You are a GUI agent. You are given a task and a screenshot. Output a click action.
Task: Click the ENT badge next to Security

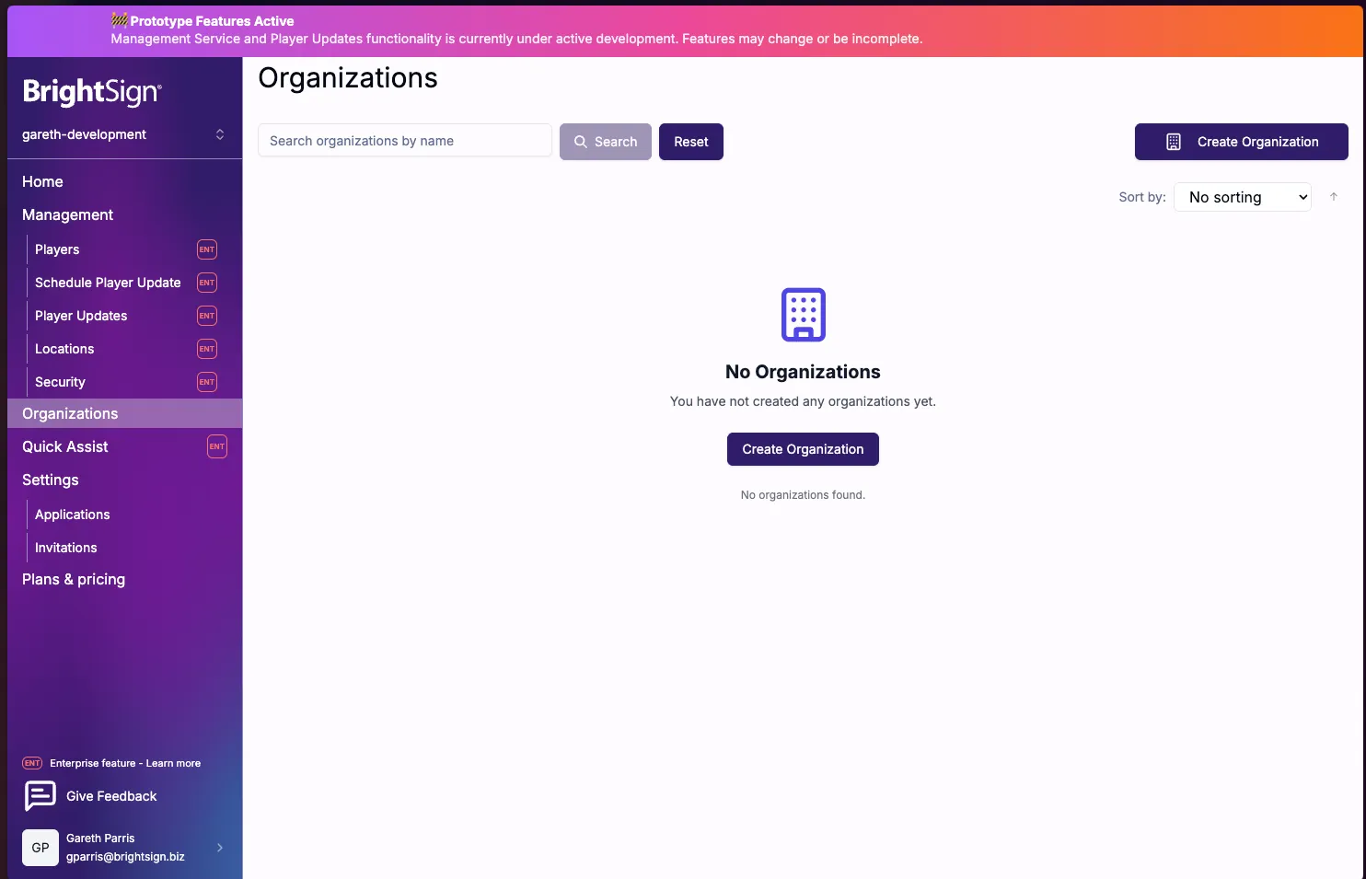(207, 382)
